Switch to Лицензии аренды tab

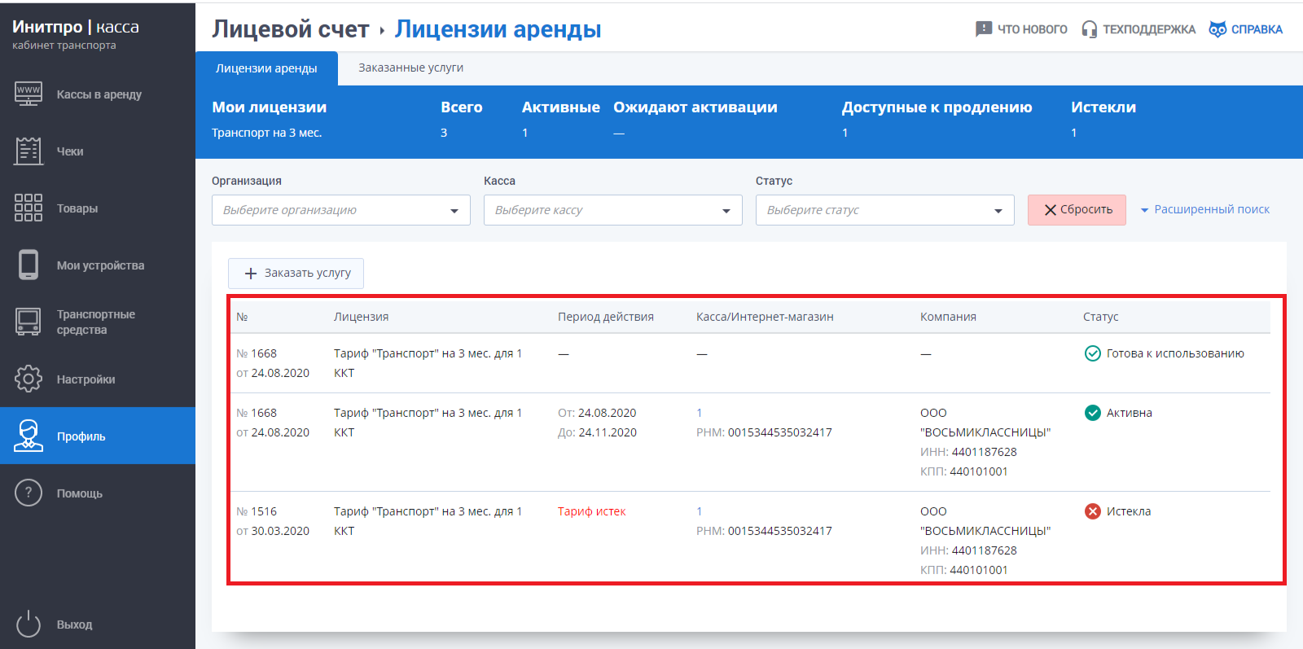(x=266, y=68)
